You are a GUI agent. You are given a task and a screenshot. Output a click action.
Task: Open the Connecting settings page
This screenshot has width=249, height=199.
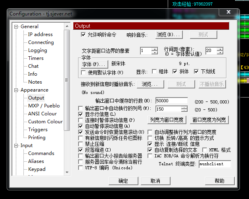click(x=41, y=42)
